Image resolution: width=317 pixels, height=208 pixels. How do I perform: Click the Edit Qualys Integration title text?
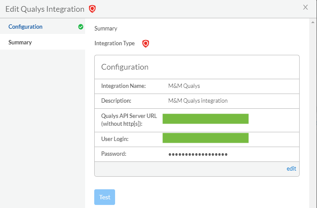pyautogui.click(x=45, y=9)
